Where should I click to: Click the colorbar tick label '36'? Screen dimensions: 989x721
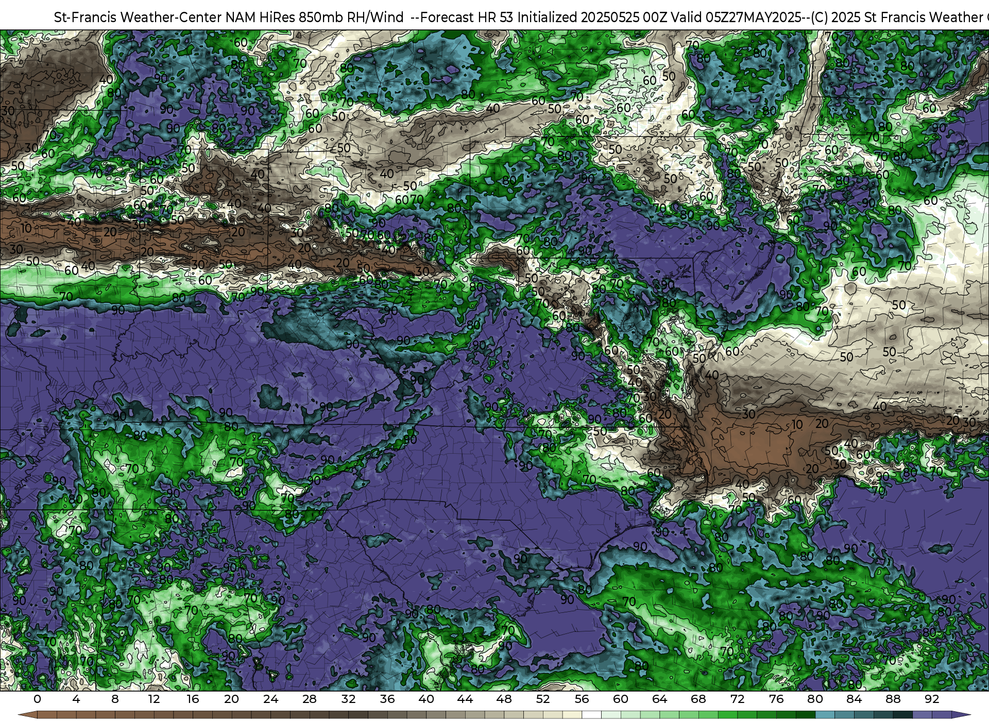click(387, 699)
